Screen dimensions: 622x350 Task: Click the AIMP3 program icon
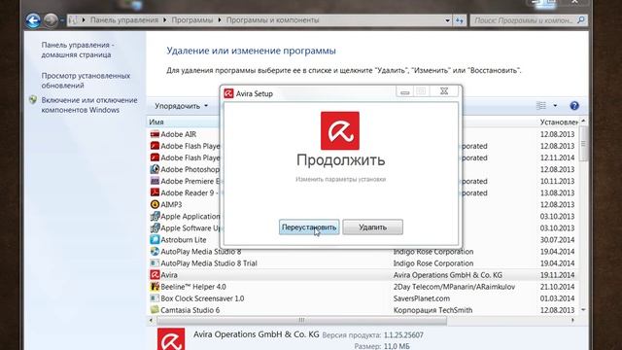tap(155, 204)
